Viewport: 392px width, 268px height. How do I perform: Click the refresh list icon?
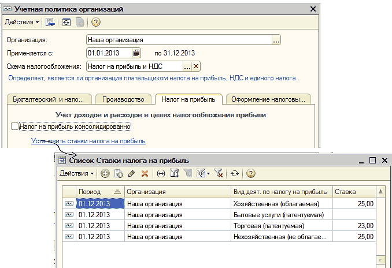point(234,173)
